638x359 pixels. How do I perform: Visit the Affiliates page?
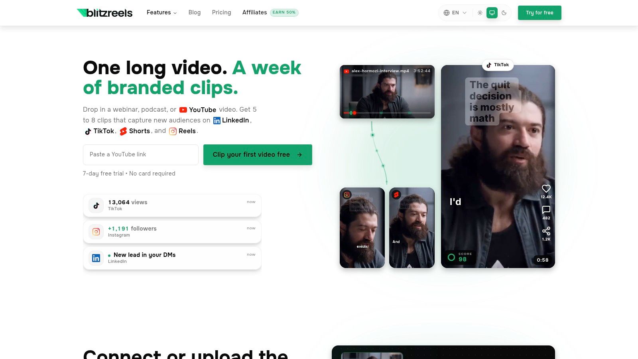coord(254,12)
